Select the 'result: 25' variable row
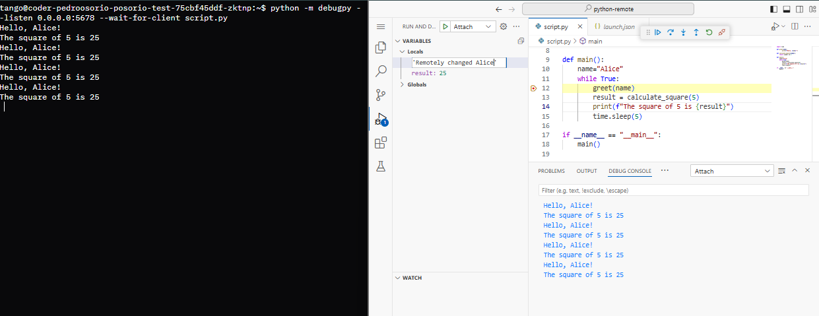 [460, 73]
